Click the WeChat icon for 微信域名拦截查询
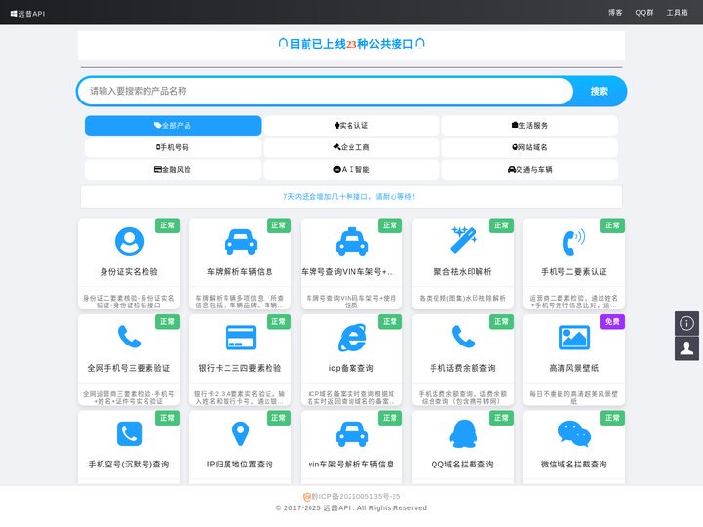 pos(574,433)
